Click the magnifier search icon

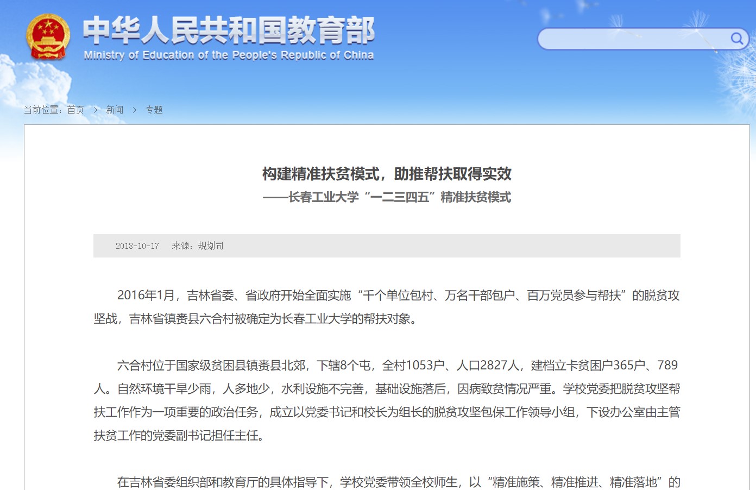pyautogui.click(x=736, y=39)
